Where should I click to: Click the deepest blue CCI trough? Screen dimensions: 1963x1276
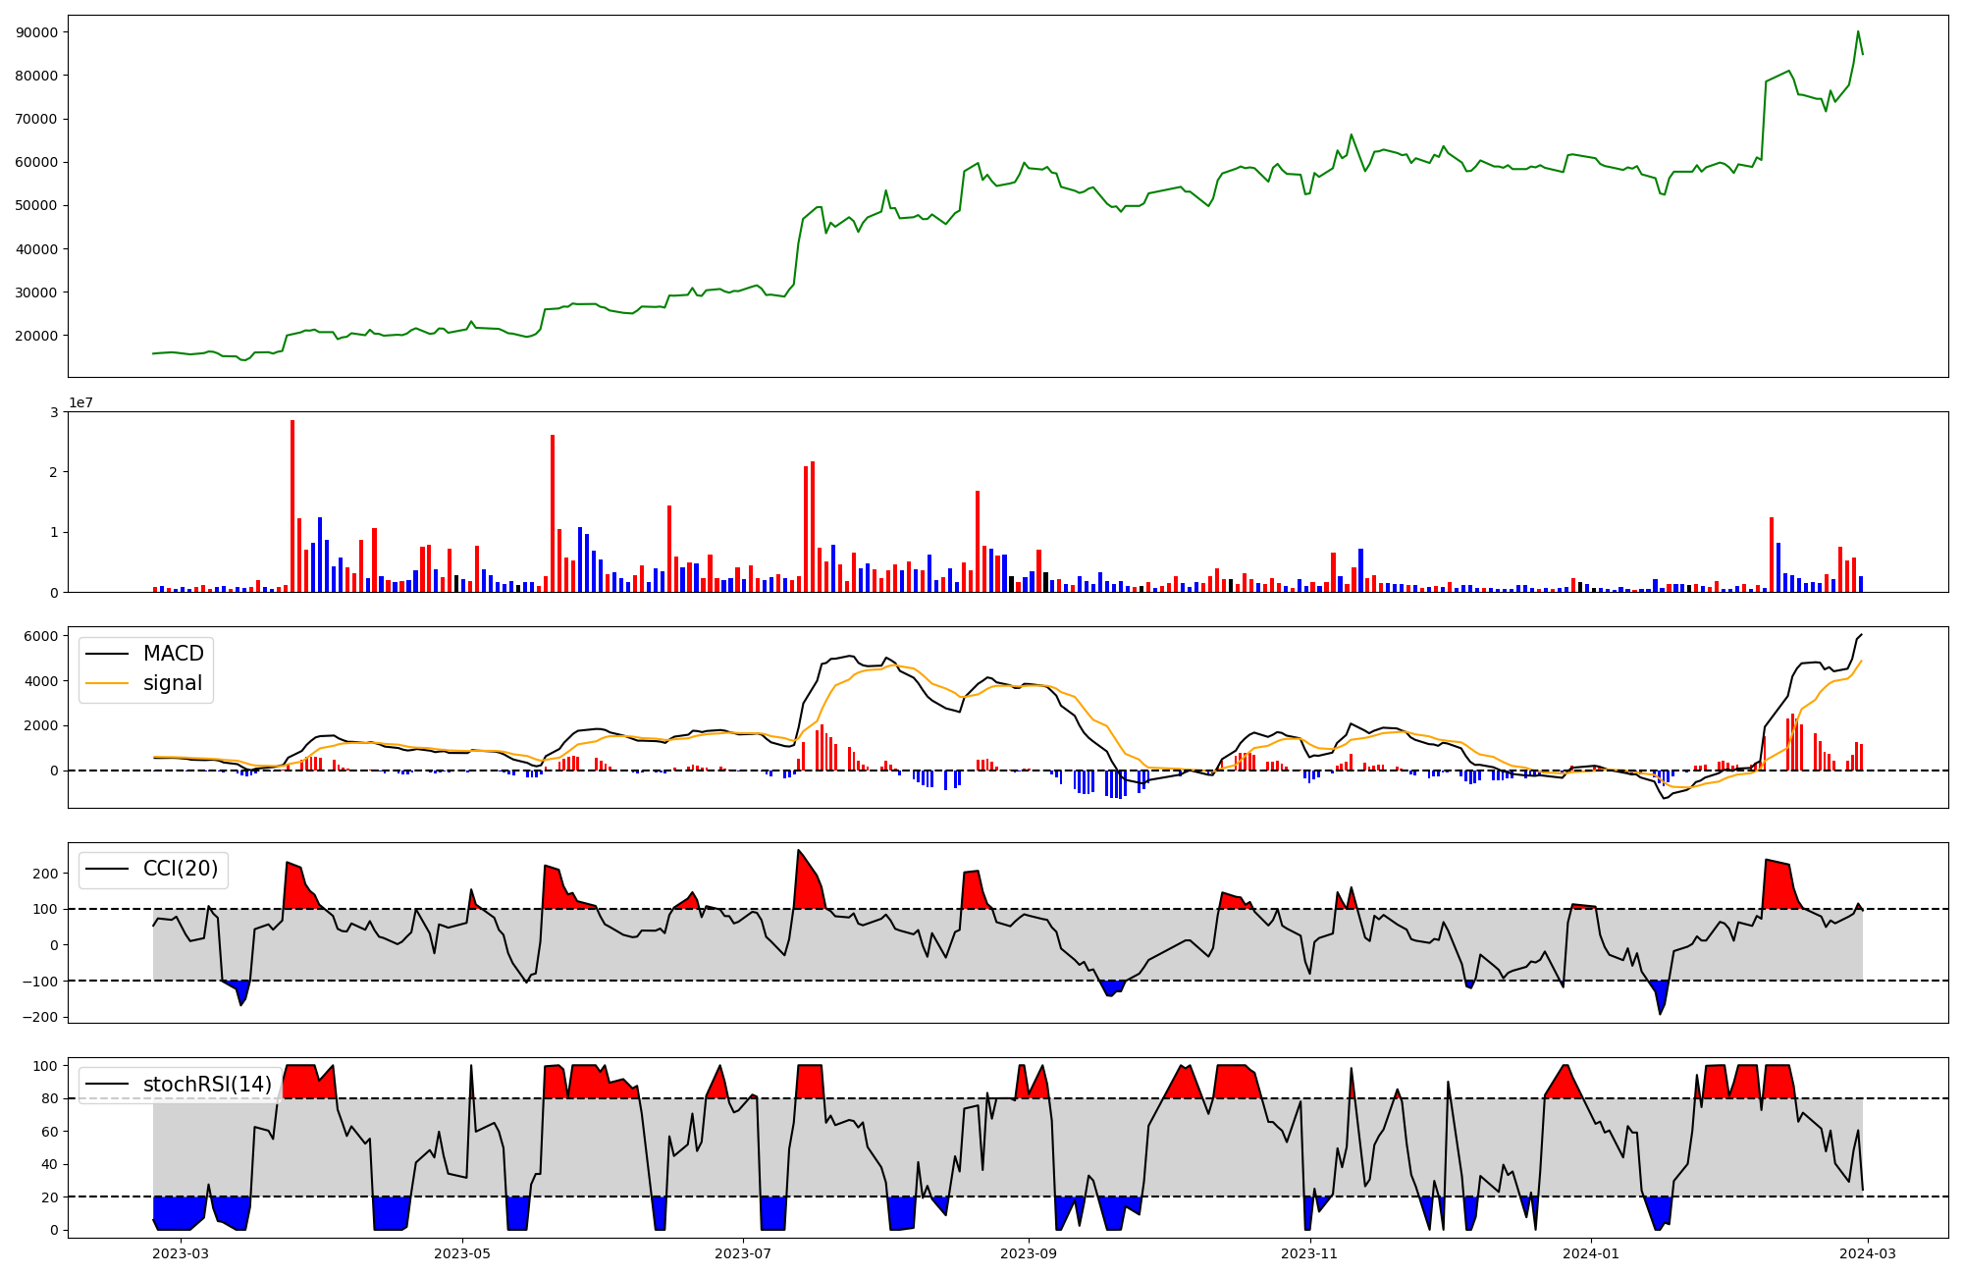[1661, 1011]
